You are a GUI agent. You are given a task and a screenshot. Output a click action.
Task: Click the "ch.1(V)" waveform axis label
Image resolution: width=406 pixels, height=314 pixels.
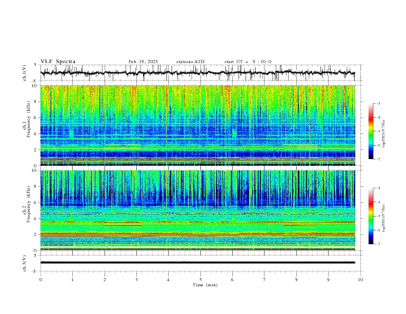(x=25, y=73)
